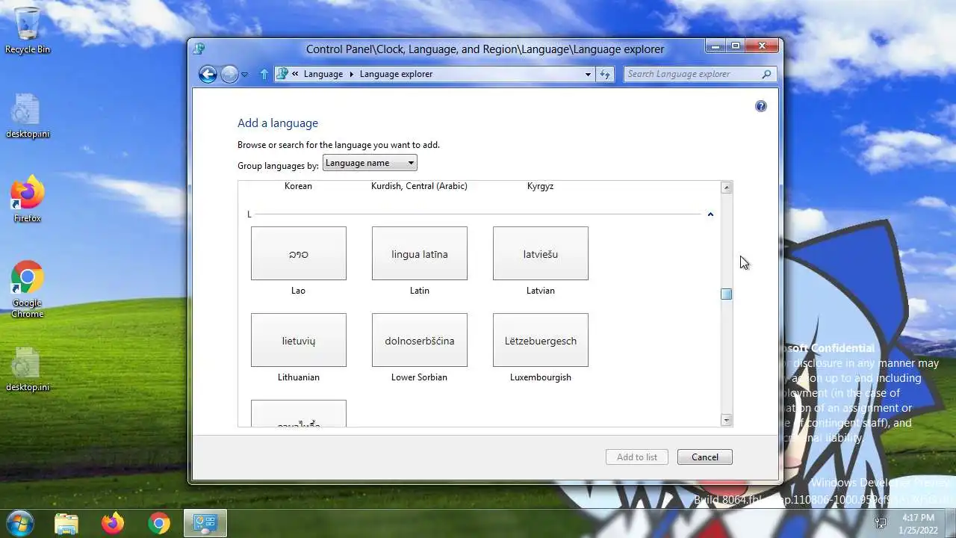Launch Firefox from the taskbar
This screenshot has width=956, height=538.
click(113, 523)
